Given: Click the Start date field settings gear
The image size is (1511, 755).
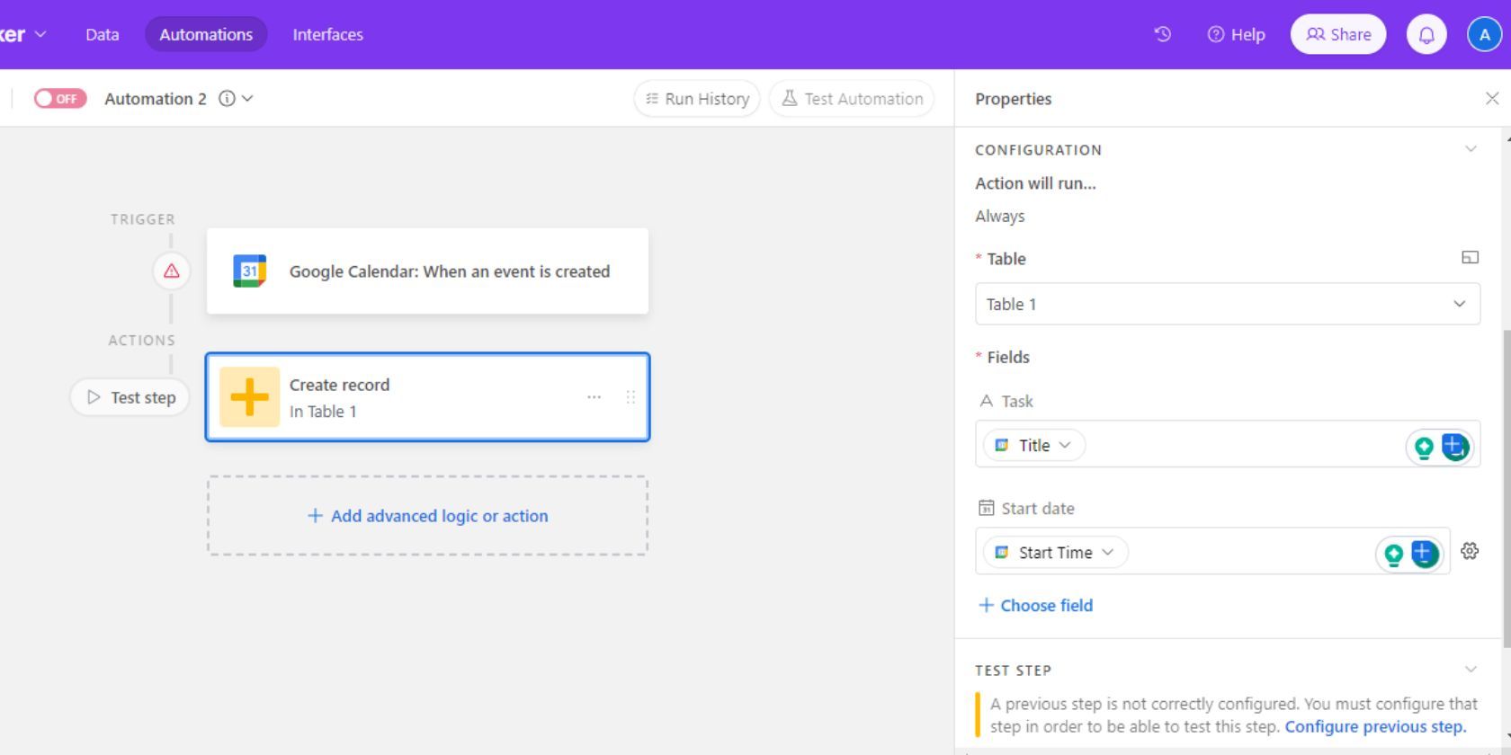Looking at the screenshot, I should [x=1470, y=551].
